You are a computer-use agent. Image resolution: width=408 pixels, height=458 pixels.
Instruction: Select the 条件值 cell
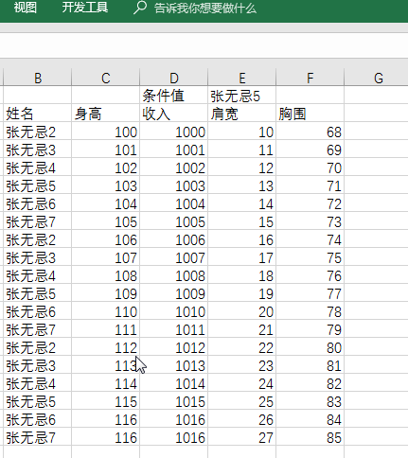pos(174,96)
